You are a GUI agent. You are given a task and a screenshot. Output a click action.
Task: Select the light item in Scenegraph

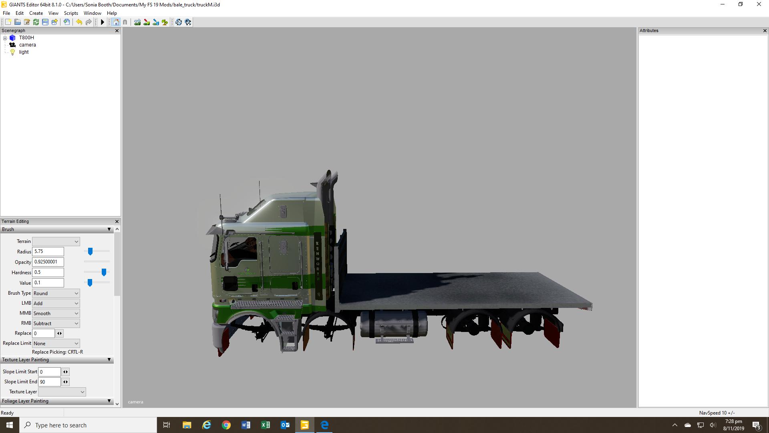click(x=24, y=52)
